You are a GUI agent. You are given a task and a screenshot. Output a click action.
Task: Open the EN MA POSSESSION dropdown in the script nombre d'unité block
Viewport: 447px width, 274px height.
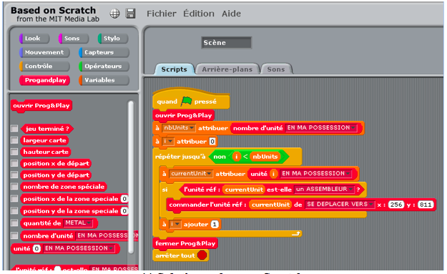coord(321,128)
